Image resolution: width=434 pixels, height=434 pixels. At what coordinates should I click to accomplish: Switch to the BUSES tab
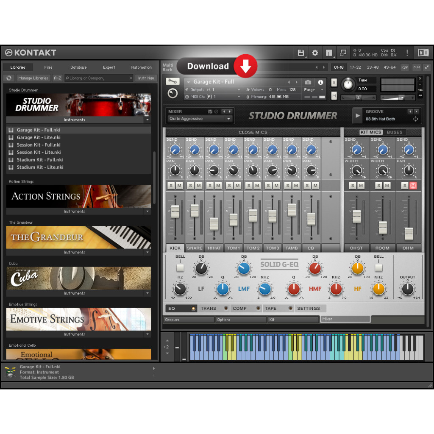(395, 132)
